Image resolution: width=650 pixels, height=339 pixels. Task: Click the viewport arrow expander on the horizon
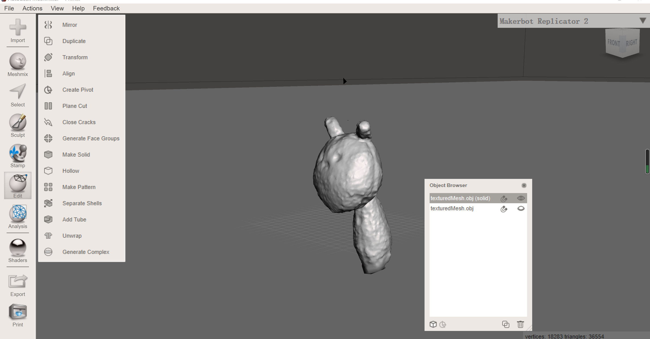[344, 81]
